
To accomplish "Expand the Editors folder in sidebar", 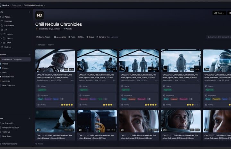I will (1, 38).
